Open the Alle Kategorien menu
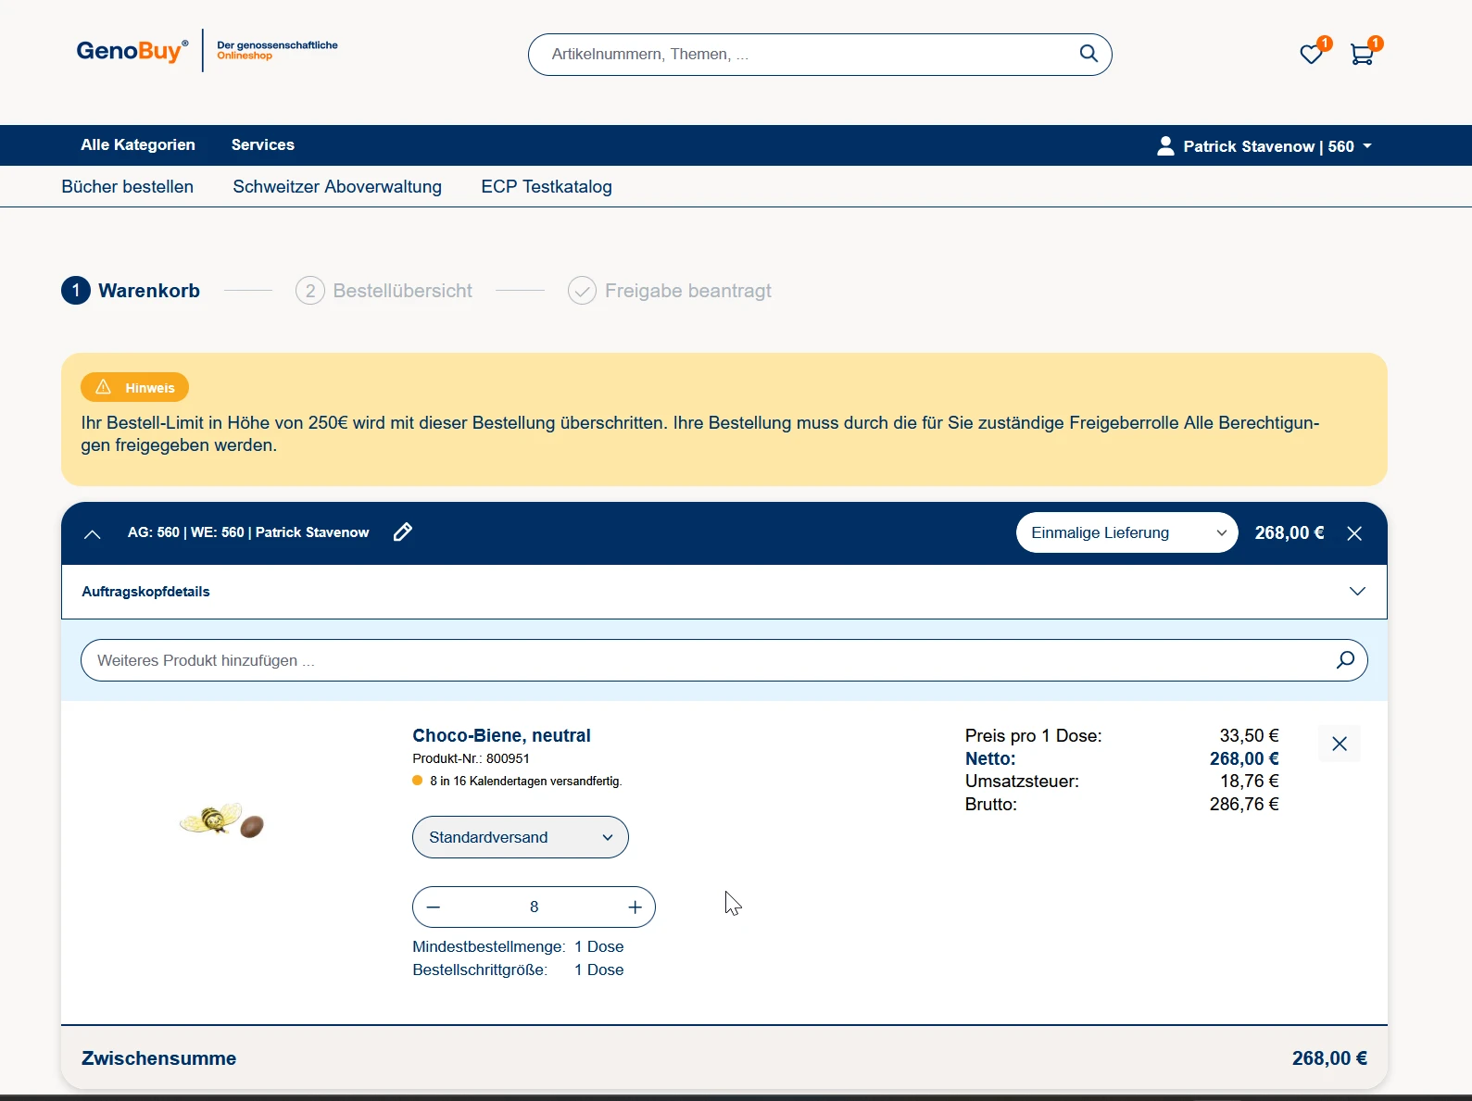This screenshot has width=1472, height=1101. [x=138, y=144]
